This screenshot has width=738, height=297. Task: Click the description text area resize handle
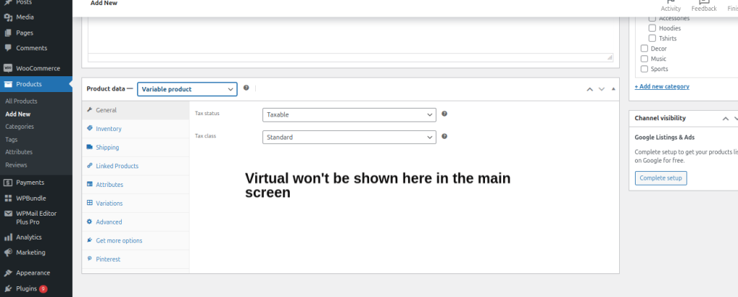click(610, 58)
